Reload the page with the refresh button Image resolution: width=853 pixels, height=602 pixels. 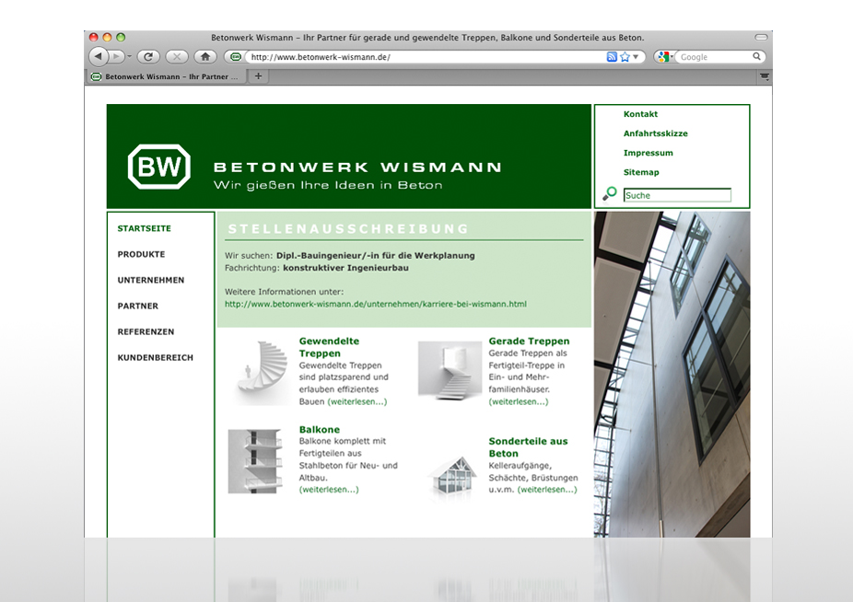(148, 57)
